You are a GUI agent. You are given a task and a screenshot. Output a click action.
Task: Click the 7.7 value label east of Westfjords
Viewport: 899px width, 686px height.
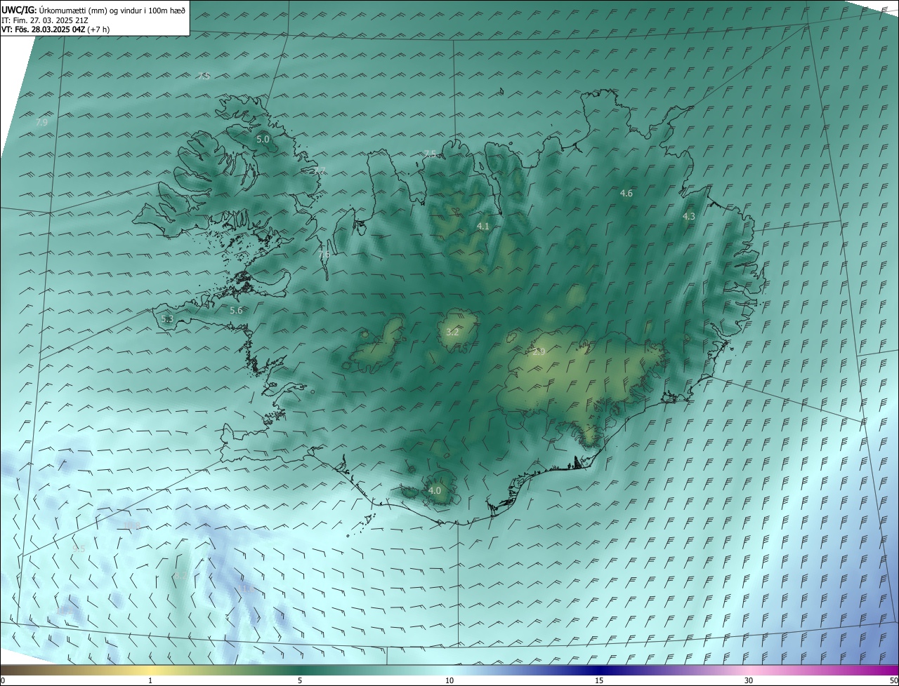click(320, 170)
